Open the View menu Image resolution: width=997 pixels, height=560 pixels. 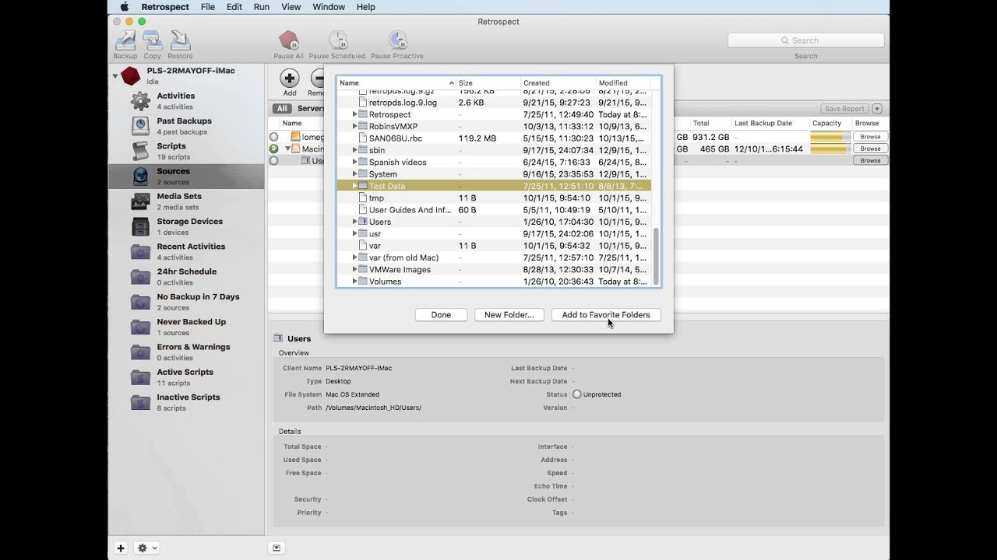(291, 7)
